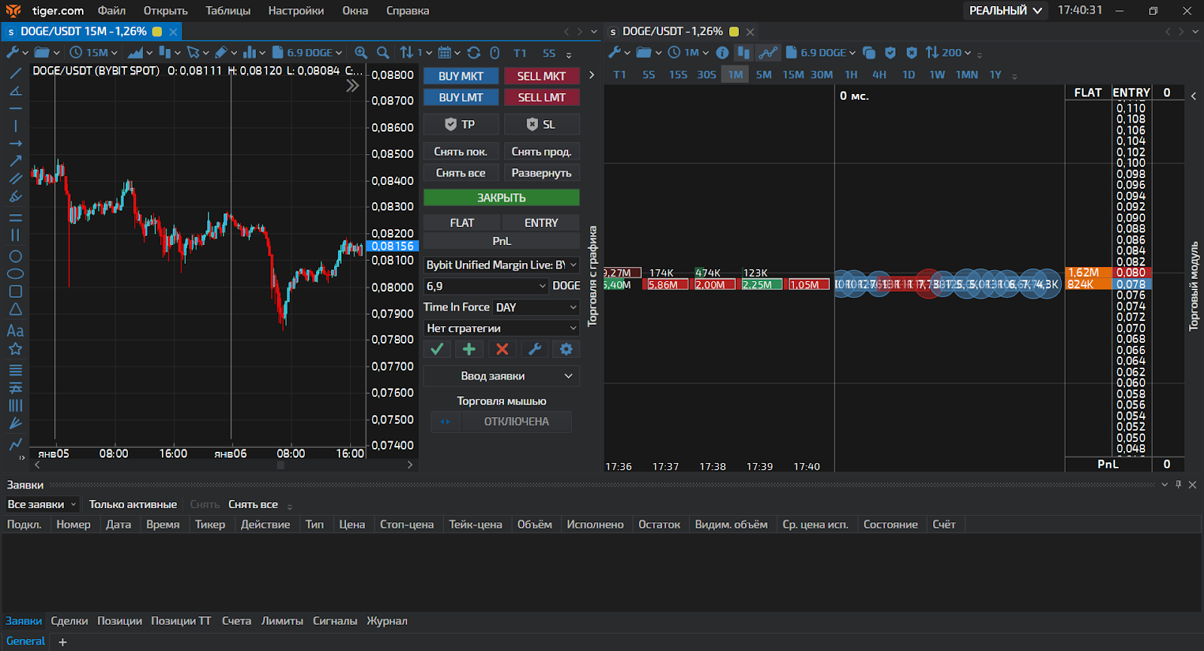Choose the triangle shape tool
Screen dimensions: 1204x651
[15, 310]
